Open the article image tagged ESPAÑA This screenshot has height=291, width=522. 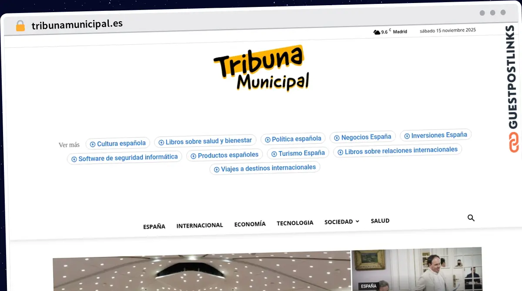416,269
